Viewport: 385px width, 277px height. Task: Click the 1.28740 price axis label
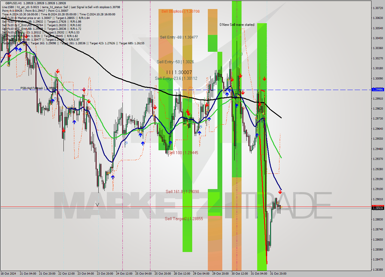click(378, 229)
